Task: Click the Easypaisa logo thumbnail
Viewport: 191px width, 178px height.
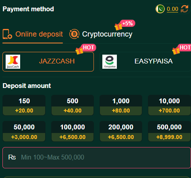Action: pyautogui.click(x=110, y=61)
